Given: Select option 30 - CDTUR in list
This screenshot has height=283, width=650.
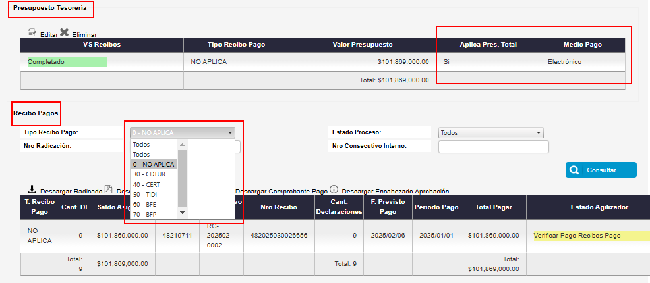Looking at the screenshot, I should 150,174.
